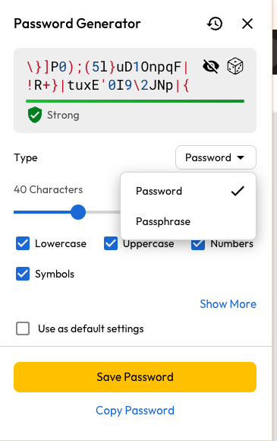Click the dropdown caret arrow next to Password
Image resolution: width=277 pixels, height=441 pixels.
point(241,157)
